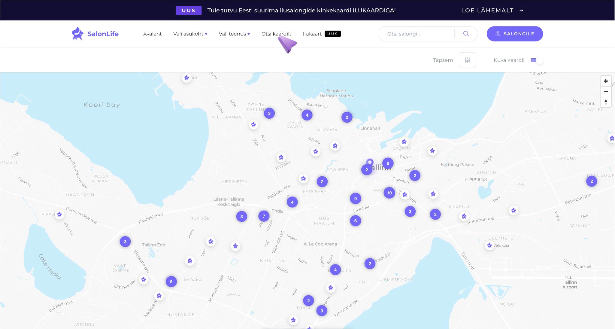Zoom out with the map minus button
This screenshot has height=329, width=615.
click(x=606, y=92)
